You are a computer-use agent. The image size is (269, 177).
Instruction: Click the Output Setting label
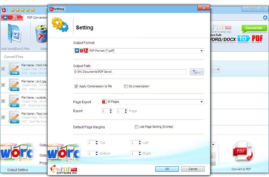18,170
